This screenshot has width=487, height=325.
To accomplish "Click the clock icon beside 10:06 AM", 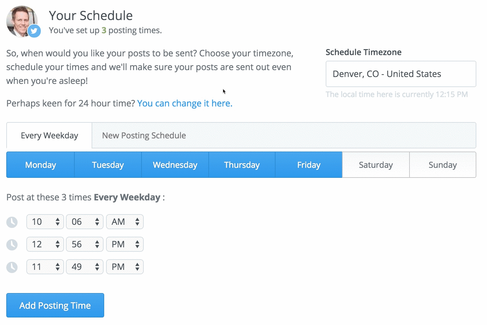I will 12,222.
